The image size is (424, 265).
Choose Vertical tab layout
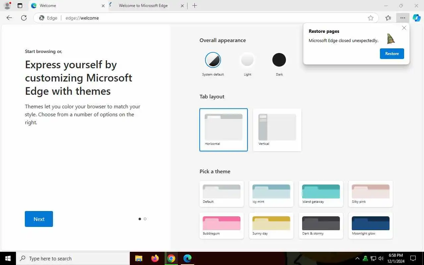[x=277, y=130]
